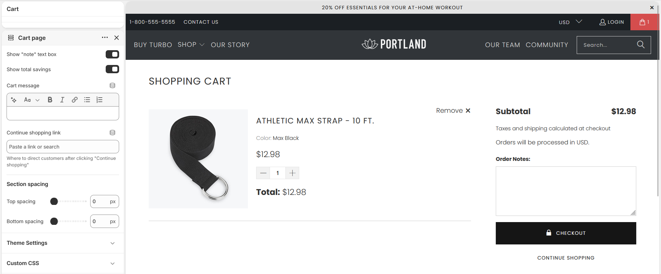Screen dimensions: 661x274
Task: Click the CONTINUE SHOPPING link
Action: (x=566, y=258)
